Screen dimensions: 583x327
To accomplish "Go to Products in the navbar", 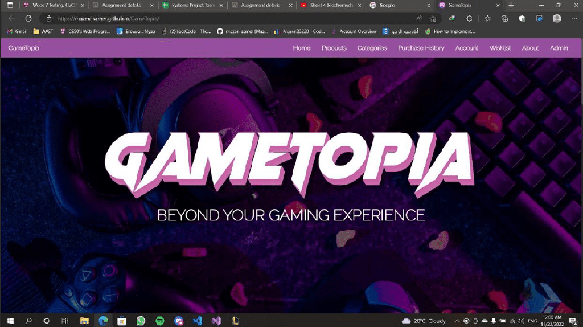I will click(x=334, y=48).
